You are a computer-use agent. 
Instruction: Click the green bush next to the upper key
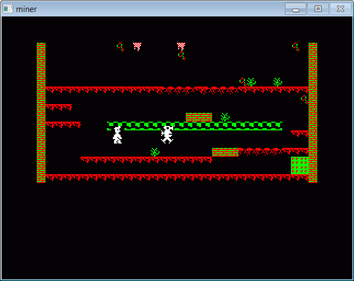[x=252, y=82]
